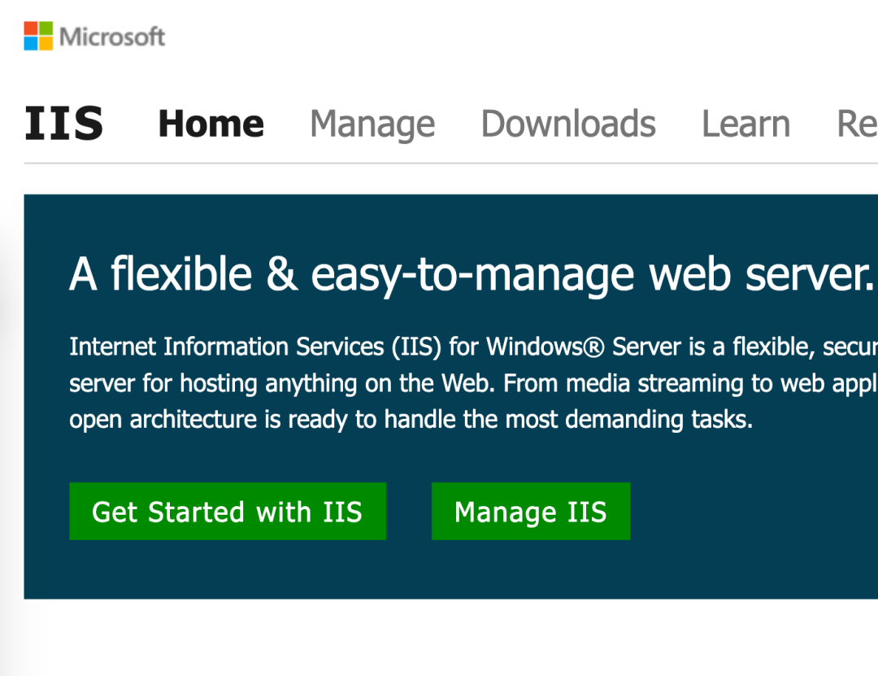The width and height of the screenshot is (878, 676).
Task: Switch to the Learn navigation tab
Action: point(745,124)
